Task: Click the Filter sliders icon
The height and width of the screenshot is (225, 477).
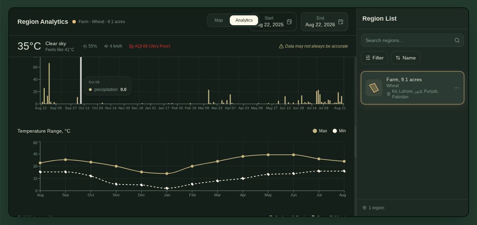Action: pyautogui.click(x=368, y=58)
